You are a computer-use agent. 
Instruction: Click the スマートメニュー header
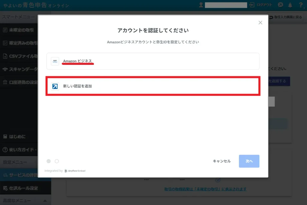(19, 17)
